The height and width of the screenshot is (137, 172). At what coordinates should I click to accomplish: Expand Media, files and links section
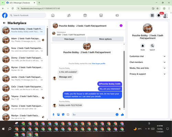click(x=148, y=68)
